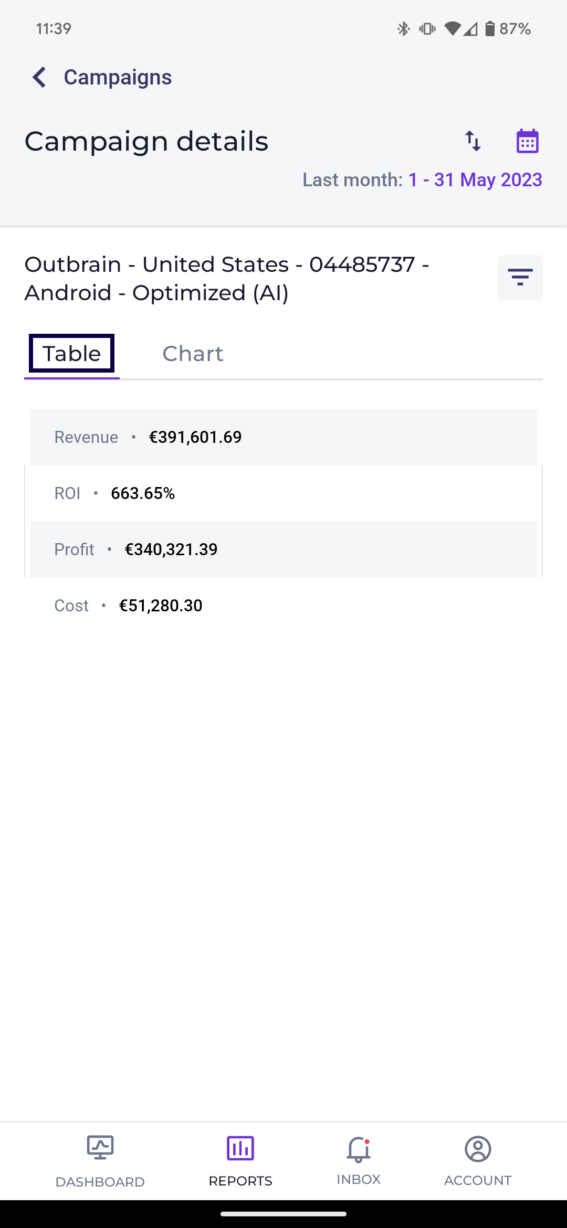Tap the Last month label
The image size is (567, 1228).
352,180
